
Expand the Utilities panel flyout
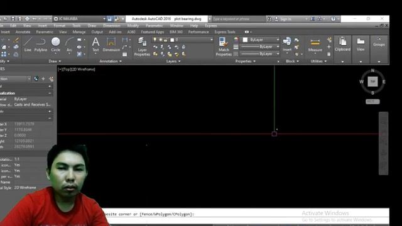tap(318, 62)
